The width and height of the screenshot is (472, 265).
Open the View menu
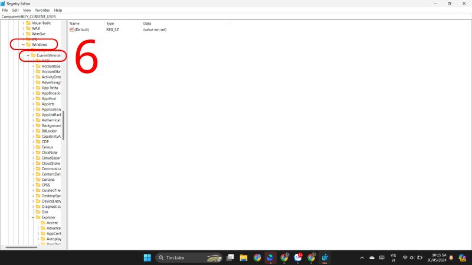[x=27, y=10]
